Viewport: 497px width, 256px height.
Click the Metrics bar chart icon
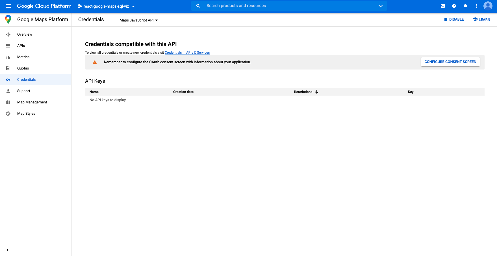click(x=8, y=57)
